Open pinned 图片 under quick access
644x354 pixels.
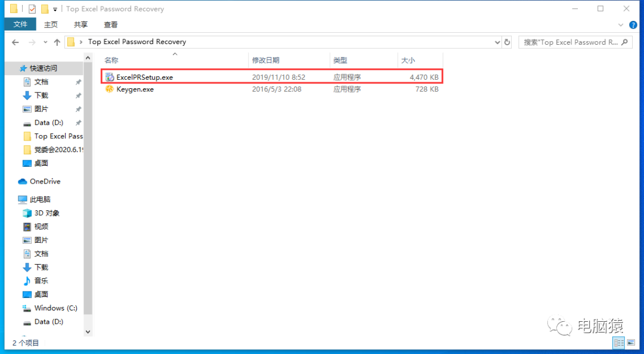click(x=41, y=109)
